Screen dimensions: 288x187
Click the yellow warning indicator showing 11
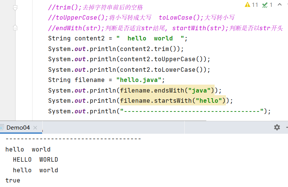251,5
